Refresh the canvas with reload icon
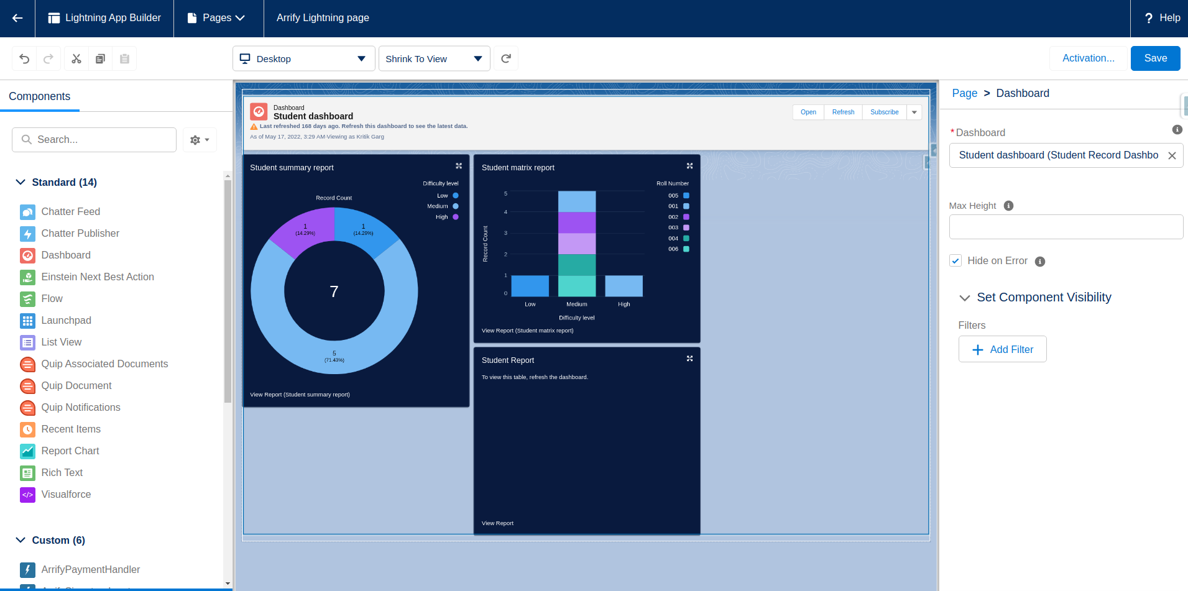Viewport: 1188px width, 591px height. (x=506, y=58)
